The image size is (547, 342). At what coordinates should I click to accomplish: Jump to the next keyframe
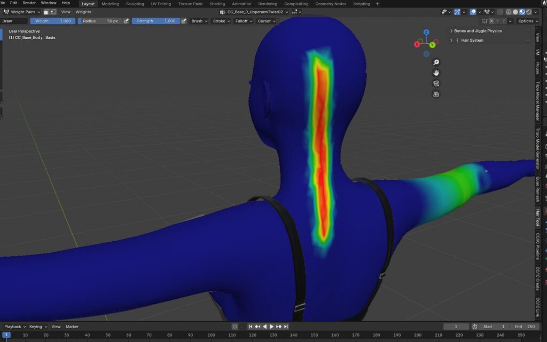[x=279, y=327]
